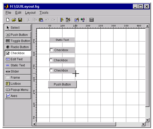
Task: Click the Paste clipboard icon
Action: click(x=41, y=20)
